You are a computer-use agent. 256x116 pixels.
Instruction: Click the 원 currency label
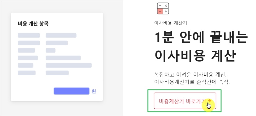[94, 91]
